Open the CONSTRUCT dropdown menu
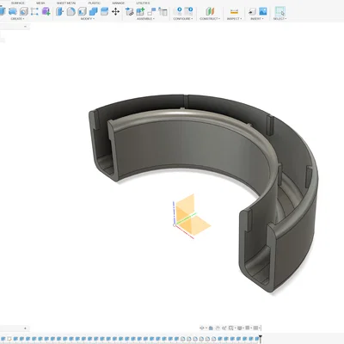 pos(210,19)
